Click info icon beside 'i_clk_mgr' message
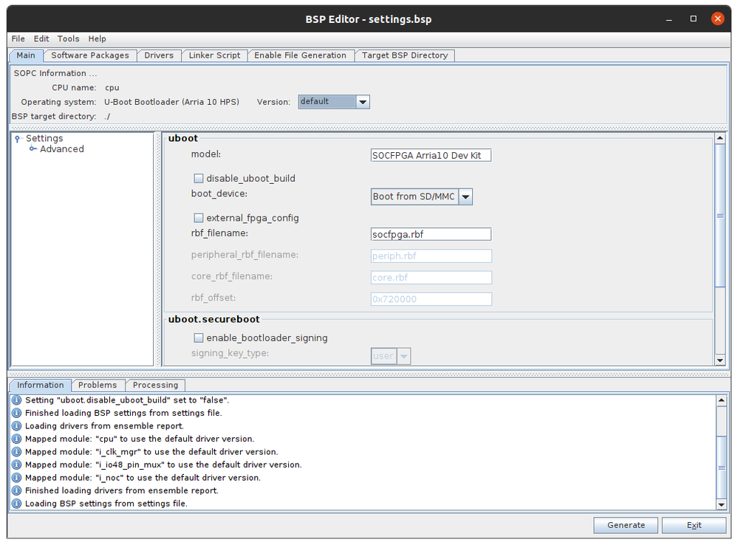 click(x=16, y=452)
